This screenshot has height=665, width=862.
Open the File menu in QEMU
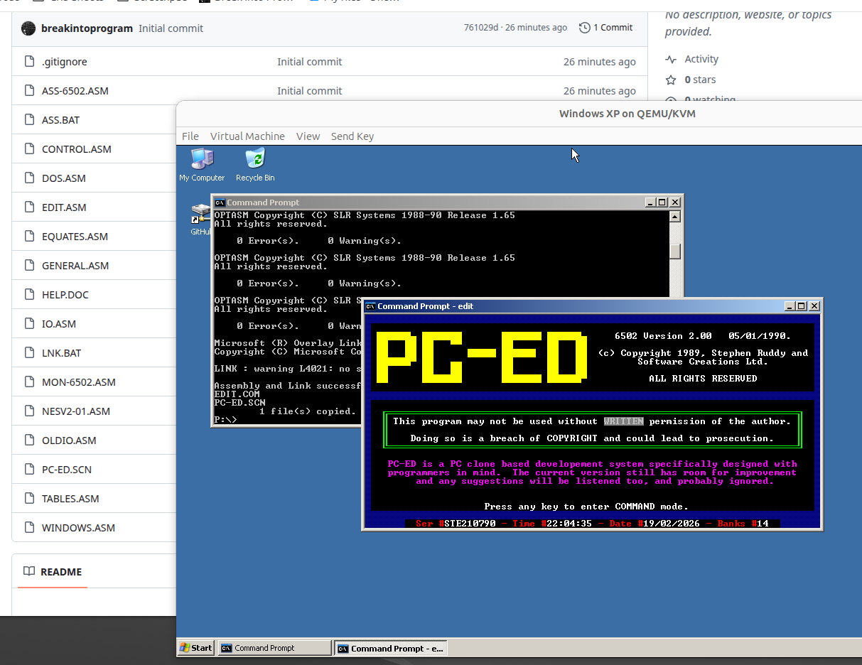coord(190,136)
